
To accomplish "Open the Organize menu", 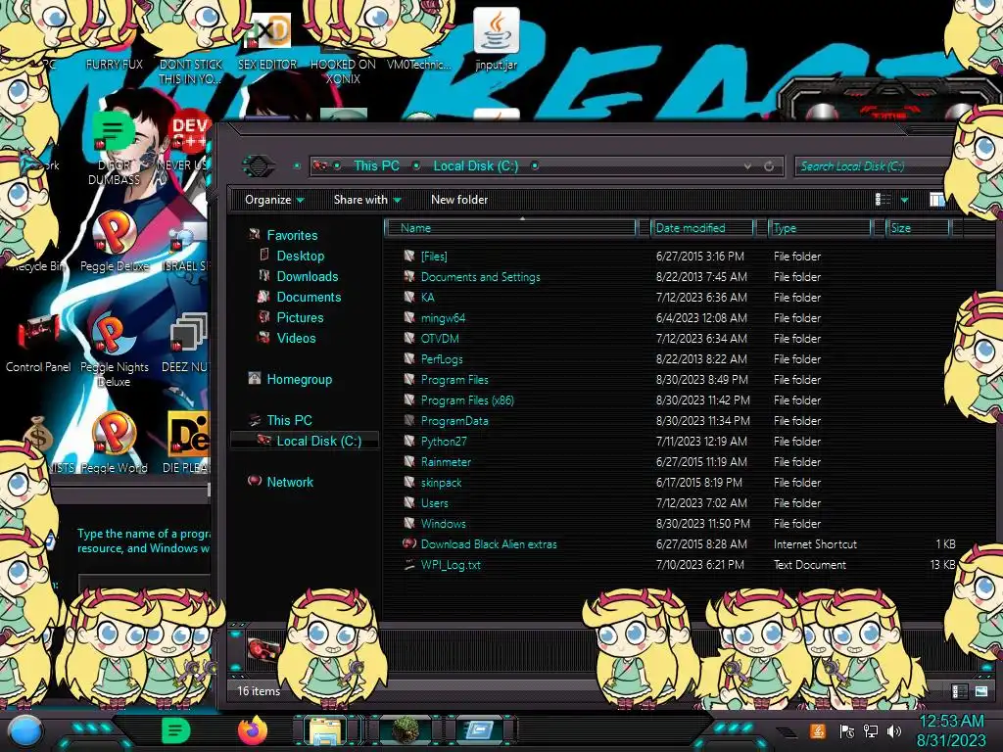I will (x=274, y=200).
